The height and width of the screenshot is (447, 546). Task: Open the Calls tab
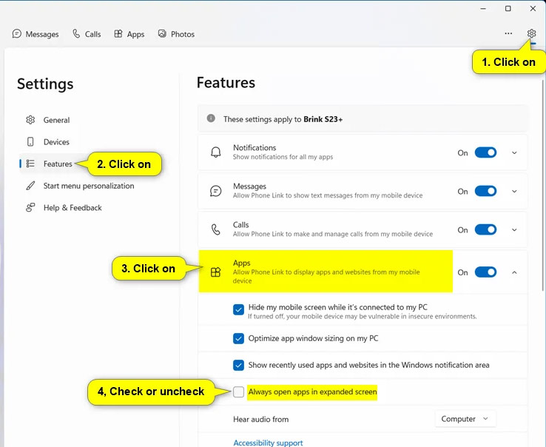click(x=87, y=34)
